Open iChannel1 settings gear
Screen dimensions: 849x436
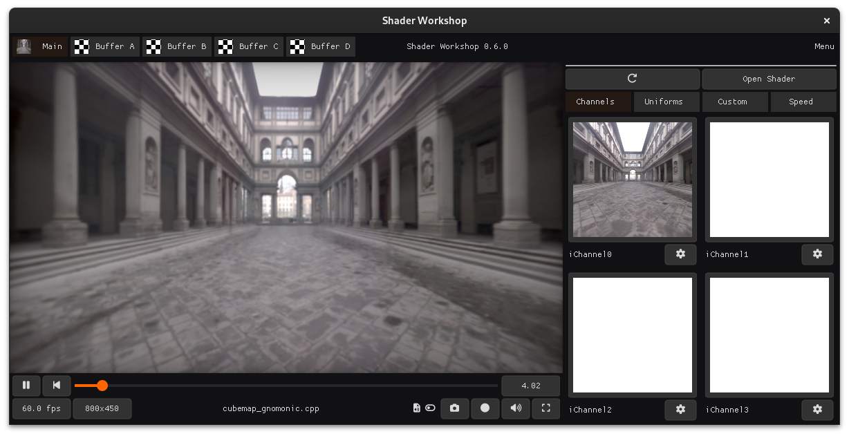(817, 254)
